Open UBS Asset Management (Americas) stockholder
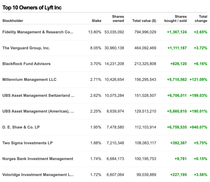The height and width of the screenshot is (182, 210). (x=38, y=111)
